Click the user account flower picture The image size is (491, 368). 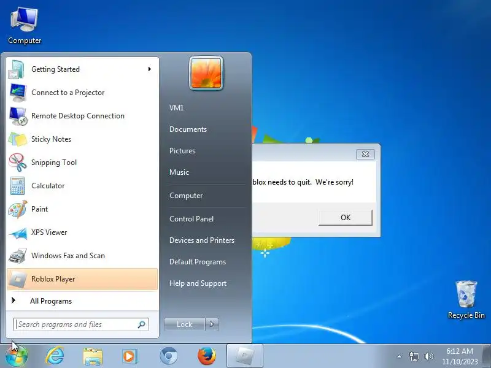(206, 74)
